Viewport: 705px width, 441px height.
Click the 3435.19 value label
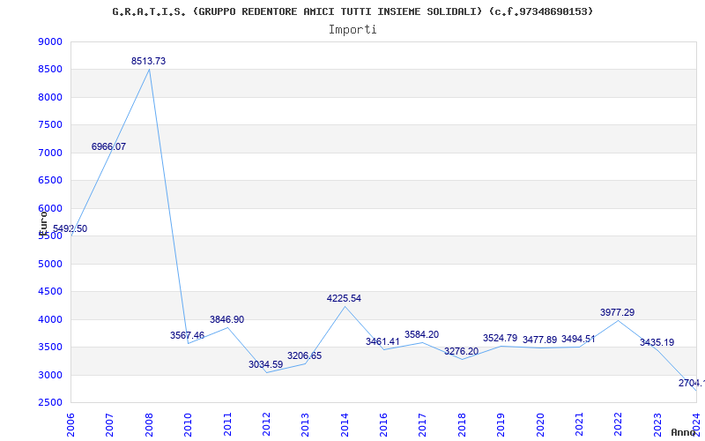657,342
